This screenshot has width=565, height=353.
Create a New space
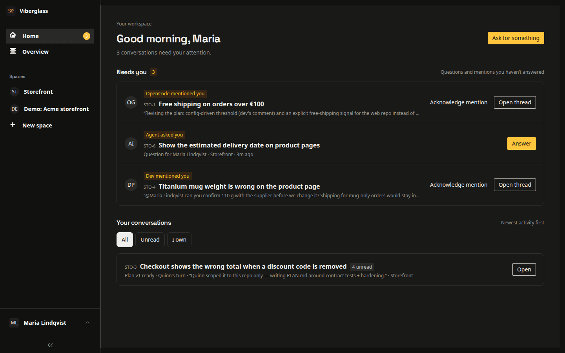[50, 126]
